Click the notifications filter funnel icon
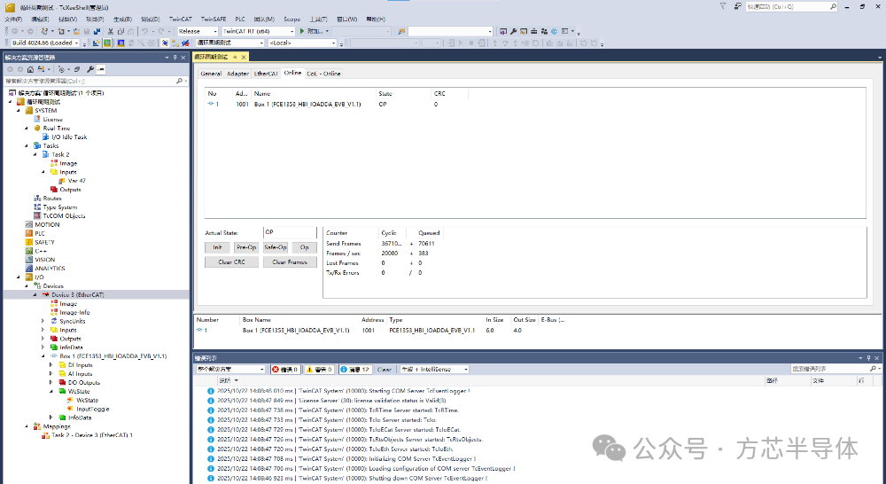The height and width of the screenshot is (484, 886). 723,6
